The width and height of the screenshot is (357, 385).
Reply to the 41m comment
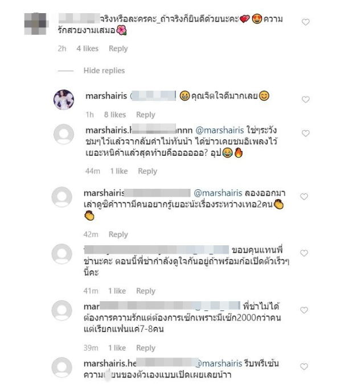tap(146, 291)
